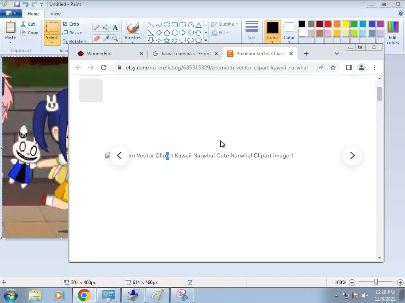Choose the Line shape

click(151, 25)
